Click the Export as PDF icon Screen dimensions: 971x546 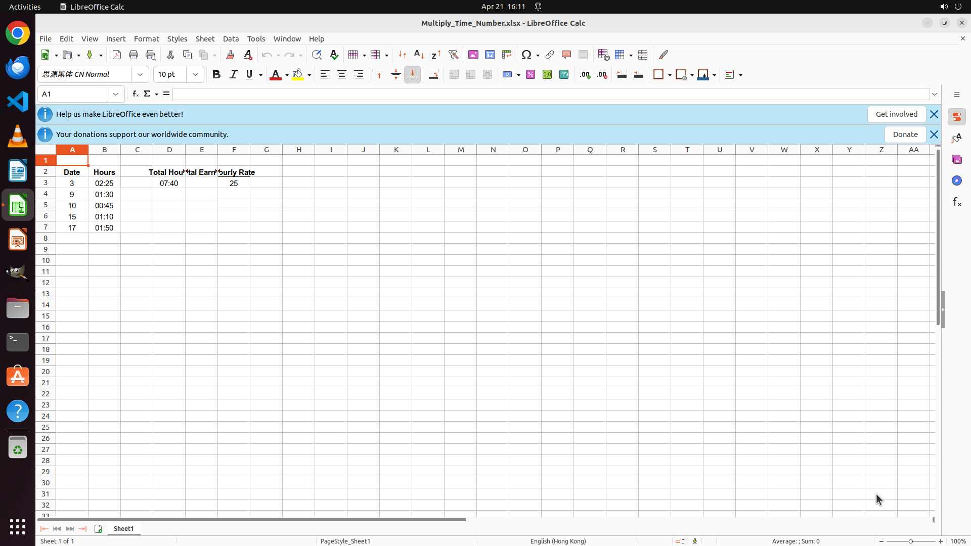pyautogui.click(x=117, y=55)
